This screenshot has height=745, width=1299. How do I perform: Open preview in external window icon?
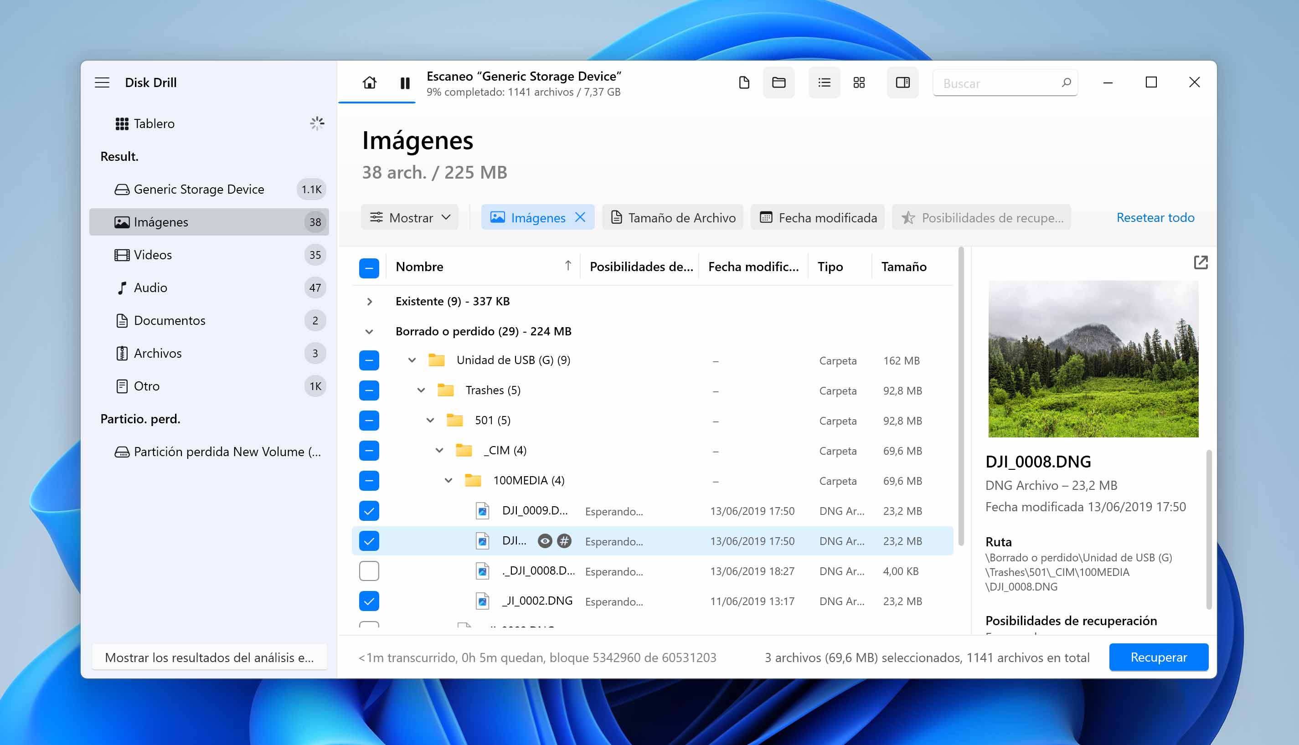point(1201,262)
